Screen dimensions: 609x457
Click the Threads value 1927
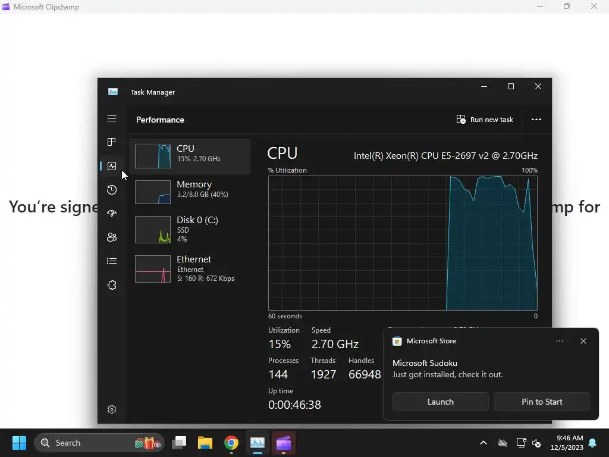[323, 374]
